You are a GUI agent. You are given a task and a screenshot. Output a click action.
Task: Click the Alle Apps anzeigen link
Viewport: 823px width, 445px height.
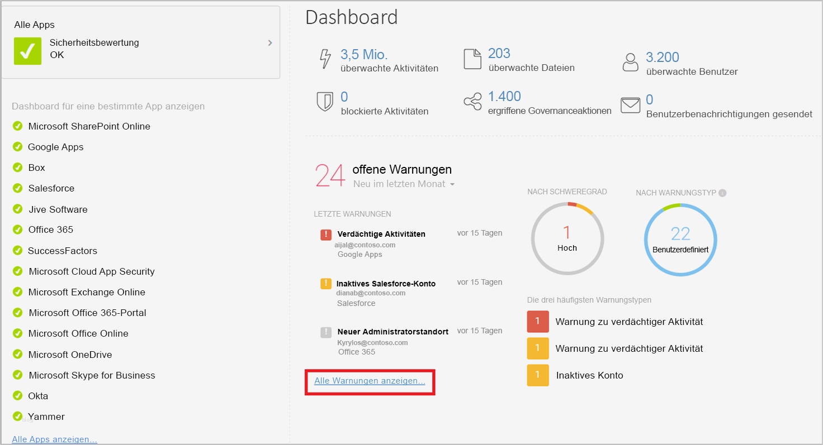pyautogui.click(x=53, y=439)
